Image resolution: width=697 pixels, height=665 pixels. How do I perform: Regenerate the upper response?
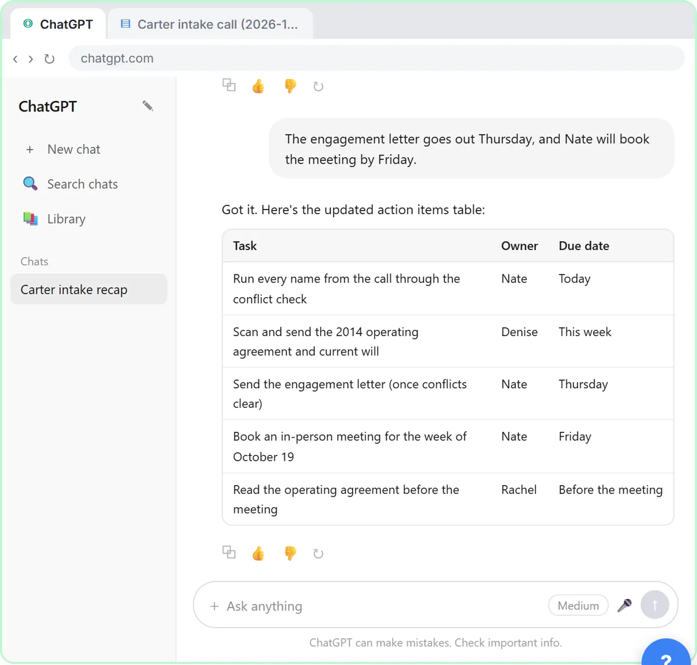(x=318, y=86)
